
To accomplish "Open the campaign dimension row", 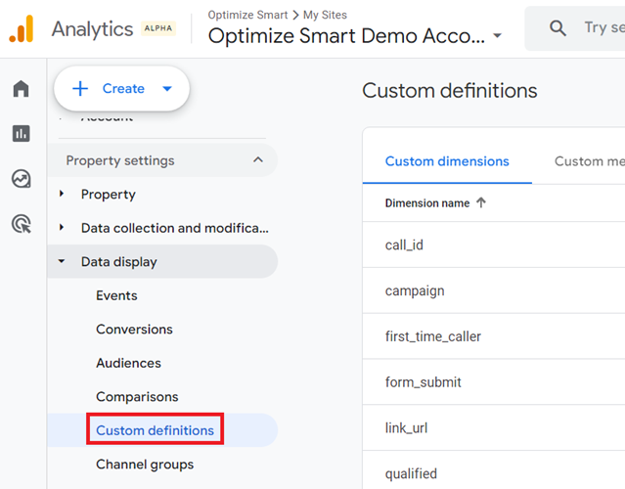I will 494,290.
